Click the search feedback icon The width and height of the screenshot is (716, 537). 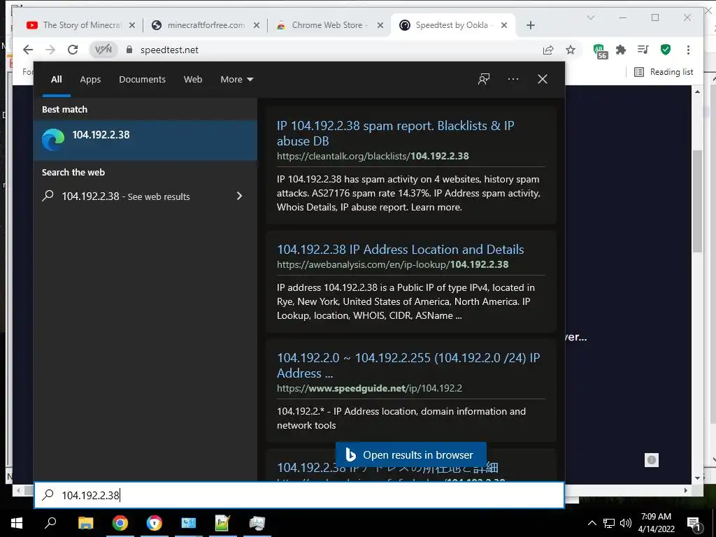(x=484, y=79)
